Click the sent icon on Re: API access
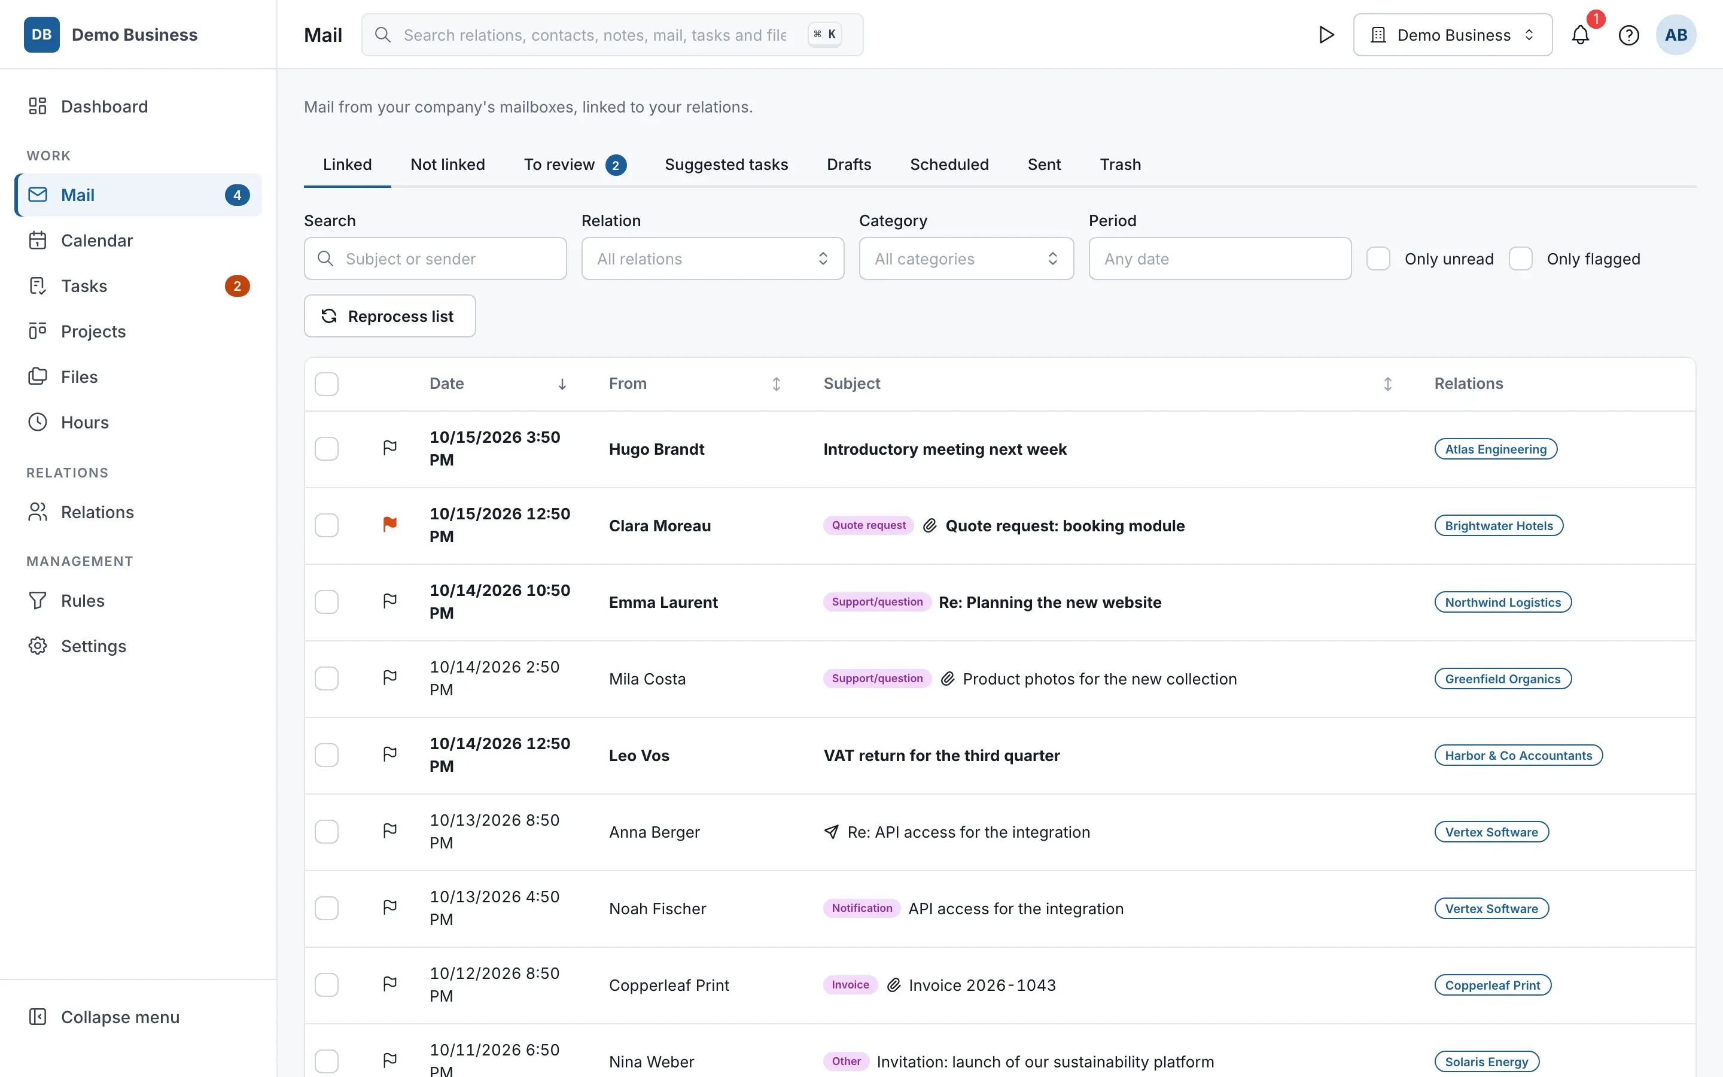 tap(831, 832)
